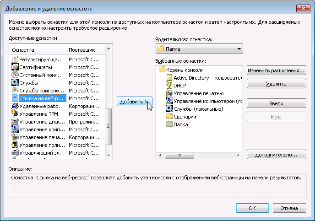Close the Добавление и удаление оснасток dialog

[303, 8]
